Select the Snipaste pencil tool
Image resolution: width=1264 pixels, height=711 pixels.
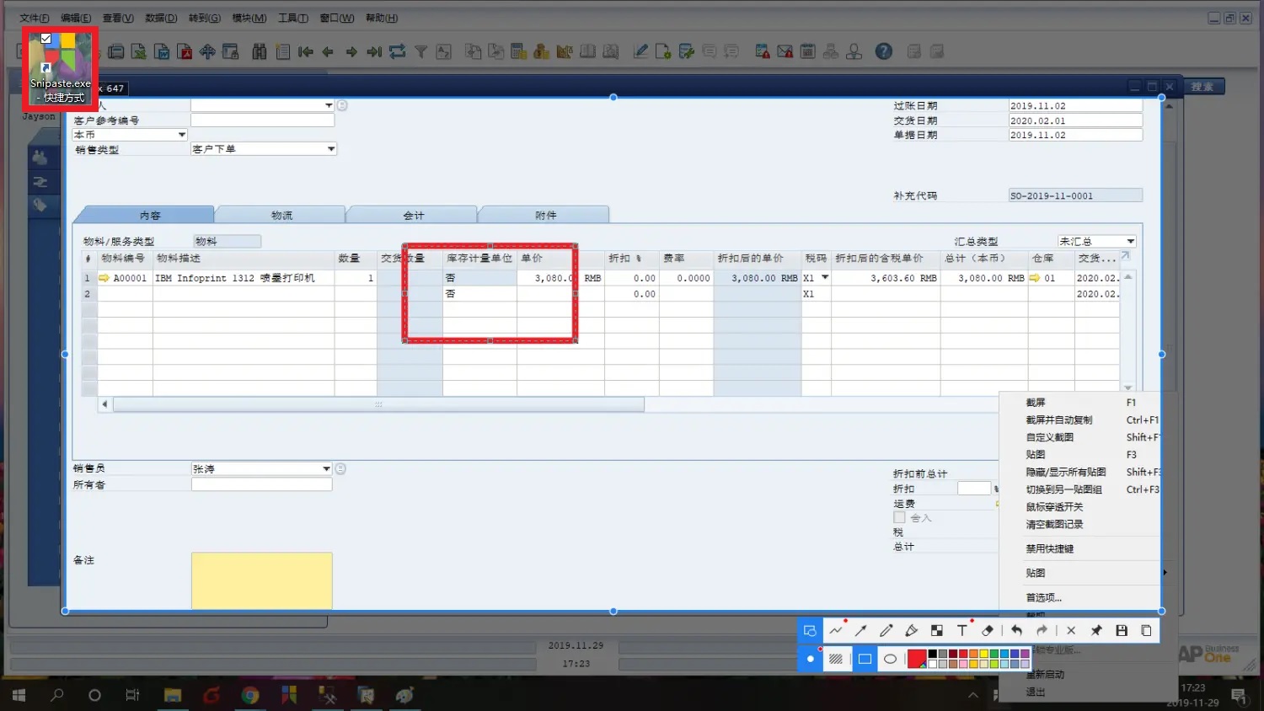(x=886, y=630)
